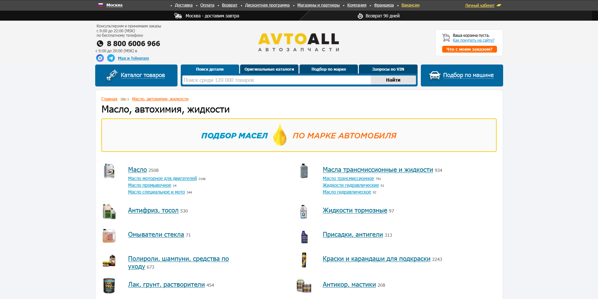Select the Поиск детали tab
The height and width of the screenshot is (299, 598).
click(x=210, y=69)
